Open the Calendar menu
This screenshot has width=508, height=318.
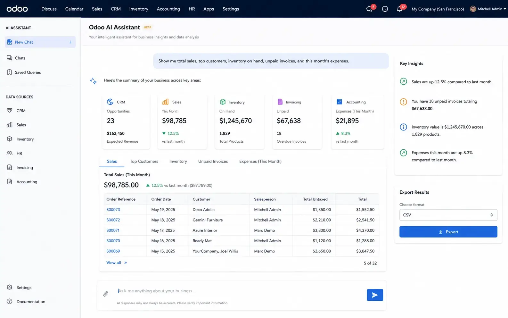coord(74,9)
